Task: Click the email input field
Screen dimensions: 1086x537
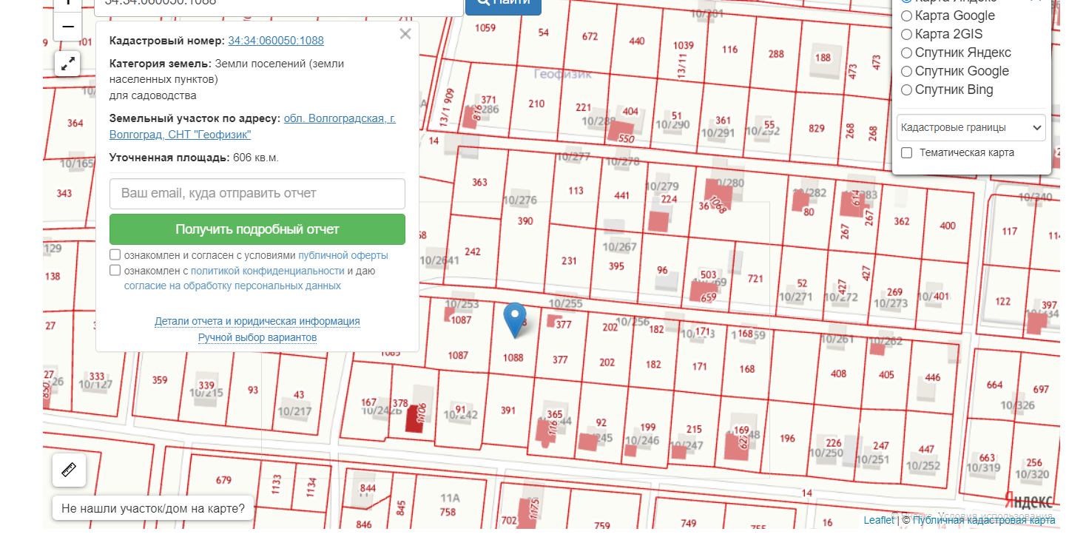Action: point(257,193)
